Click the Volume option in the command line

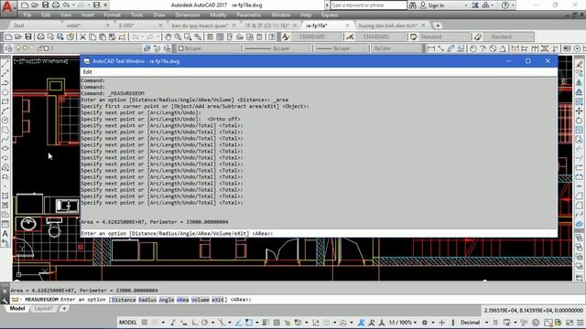click(200, 300)
